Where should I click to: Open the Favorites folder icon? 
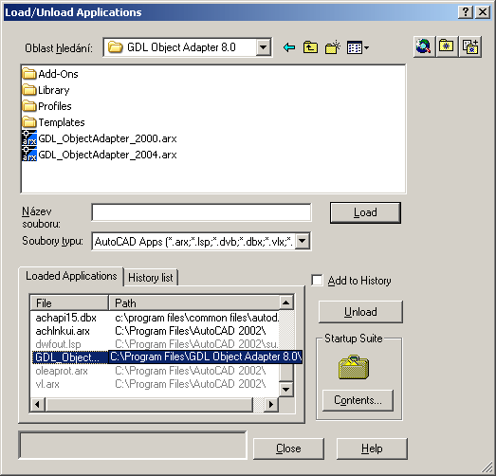(447, 46)
